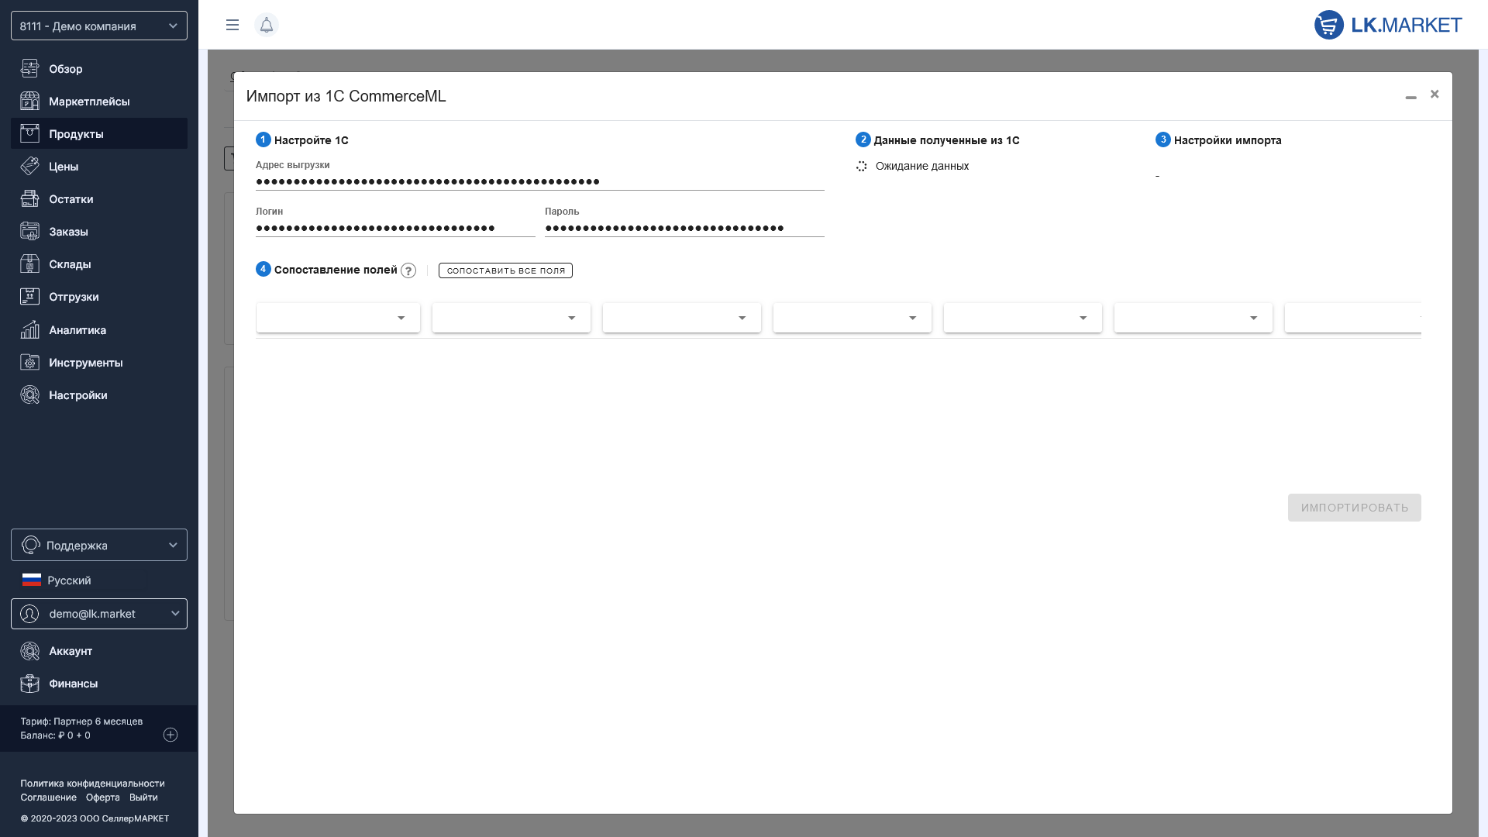
Task: Click the user avatar icon near demo@lk.market
Action: pos(29,614)
